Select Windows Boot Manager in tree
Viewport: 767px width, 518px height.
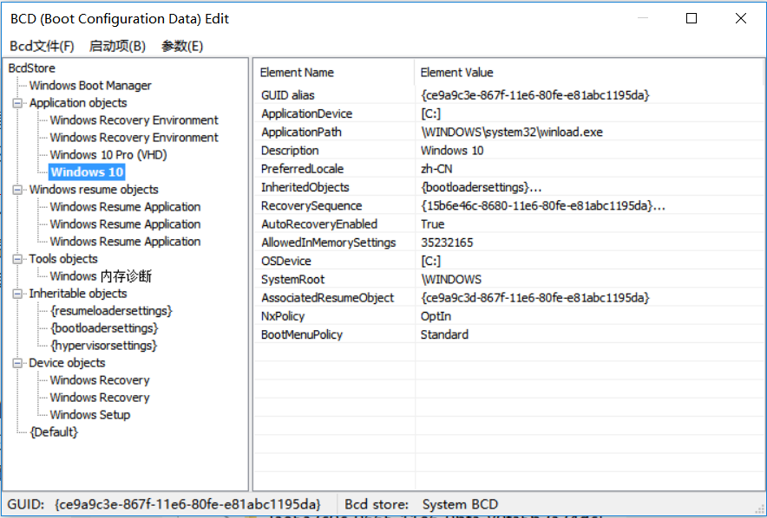tap(90, 86)
